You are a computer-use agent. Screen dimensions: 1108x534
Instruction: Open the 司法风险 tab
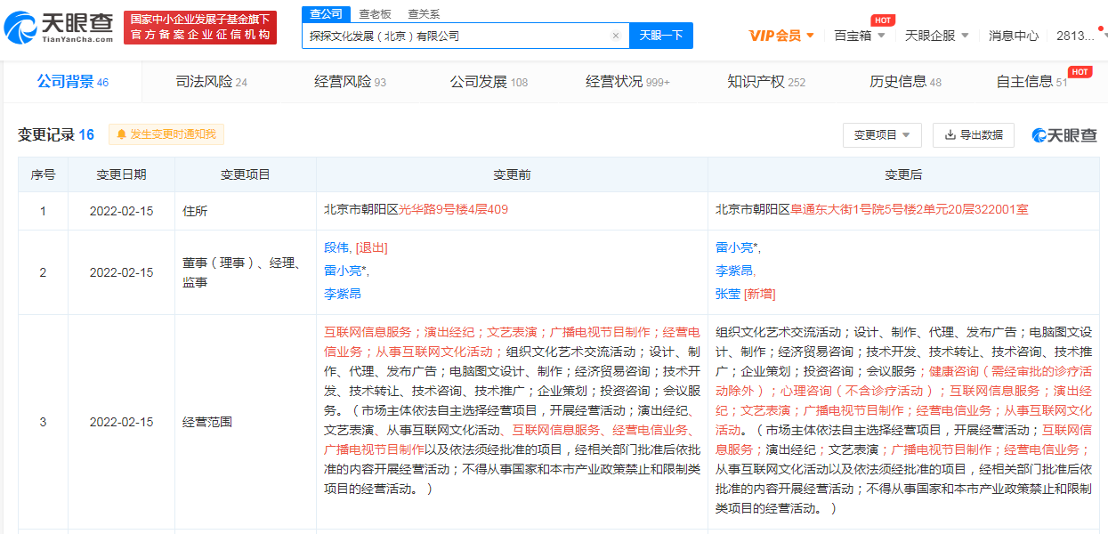[x=211, y=82]
